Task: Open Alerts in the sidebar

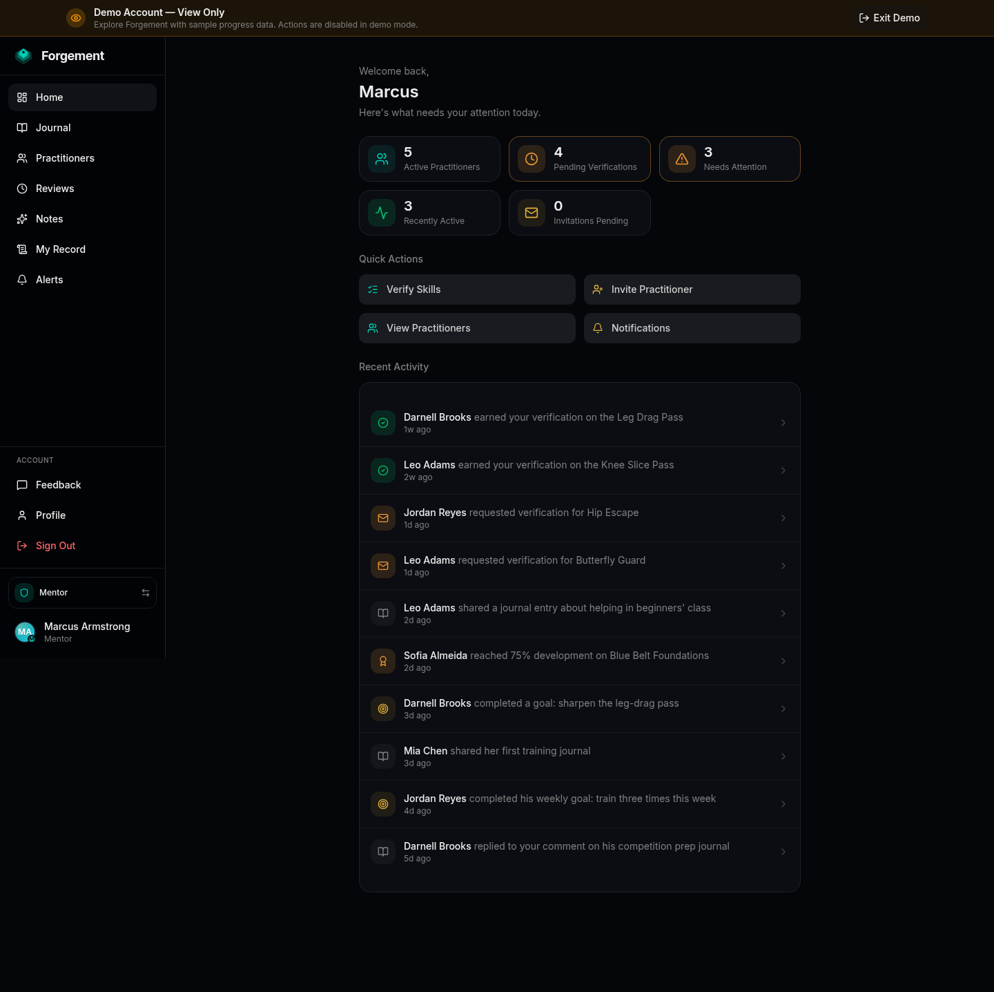Action: click(82, 280)
